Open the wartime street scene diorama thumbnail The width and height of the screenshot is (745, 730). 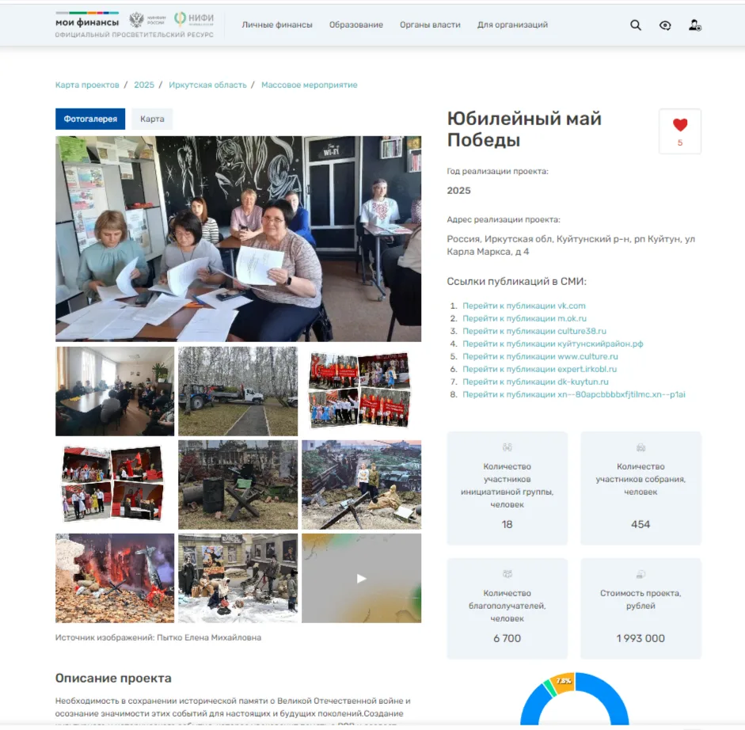238,578
